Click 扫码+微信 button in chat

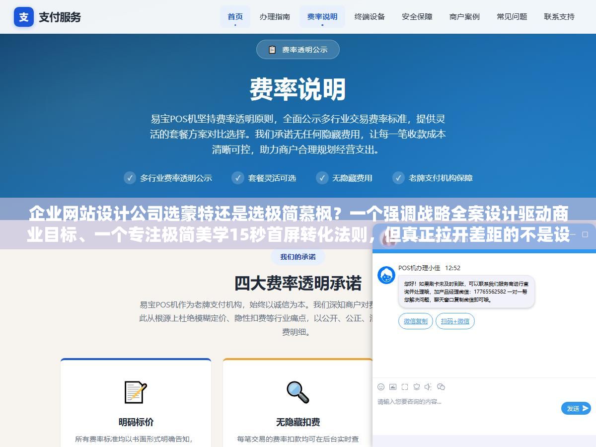pos(455,321)
